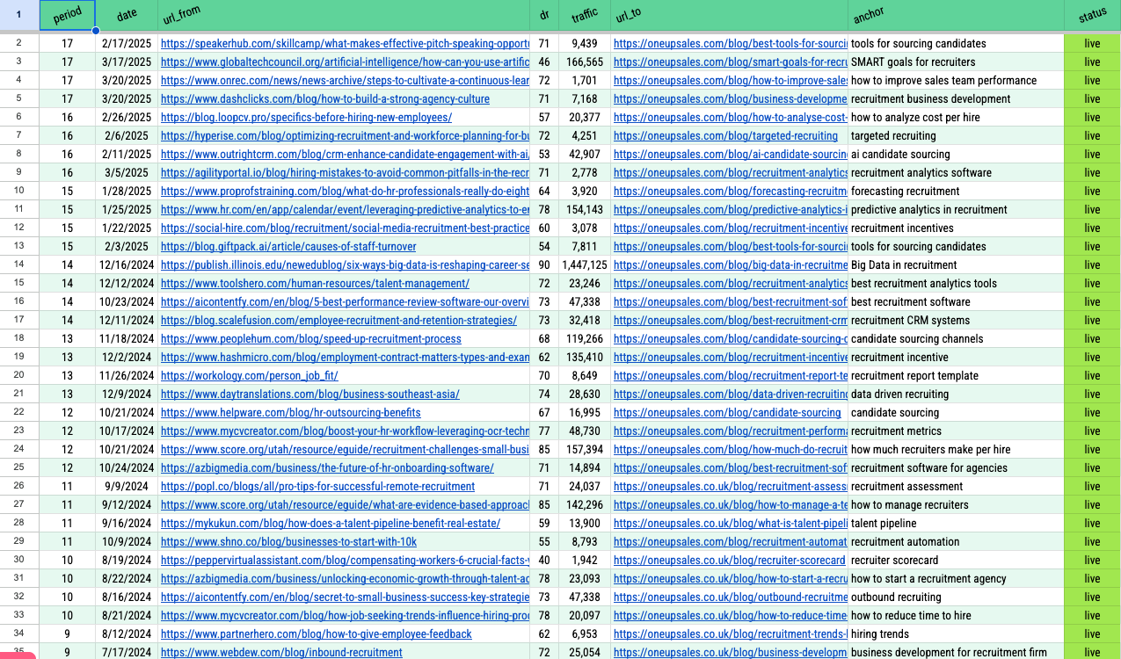Viewport: 1121px width, 659px height.
Task: Open the blog.giftpack.ai staff-turnover link
Action: click(x=288, y=246)
